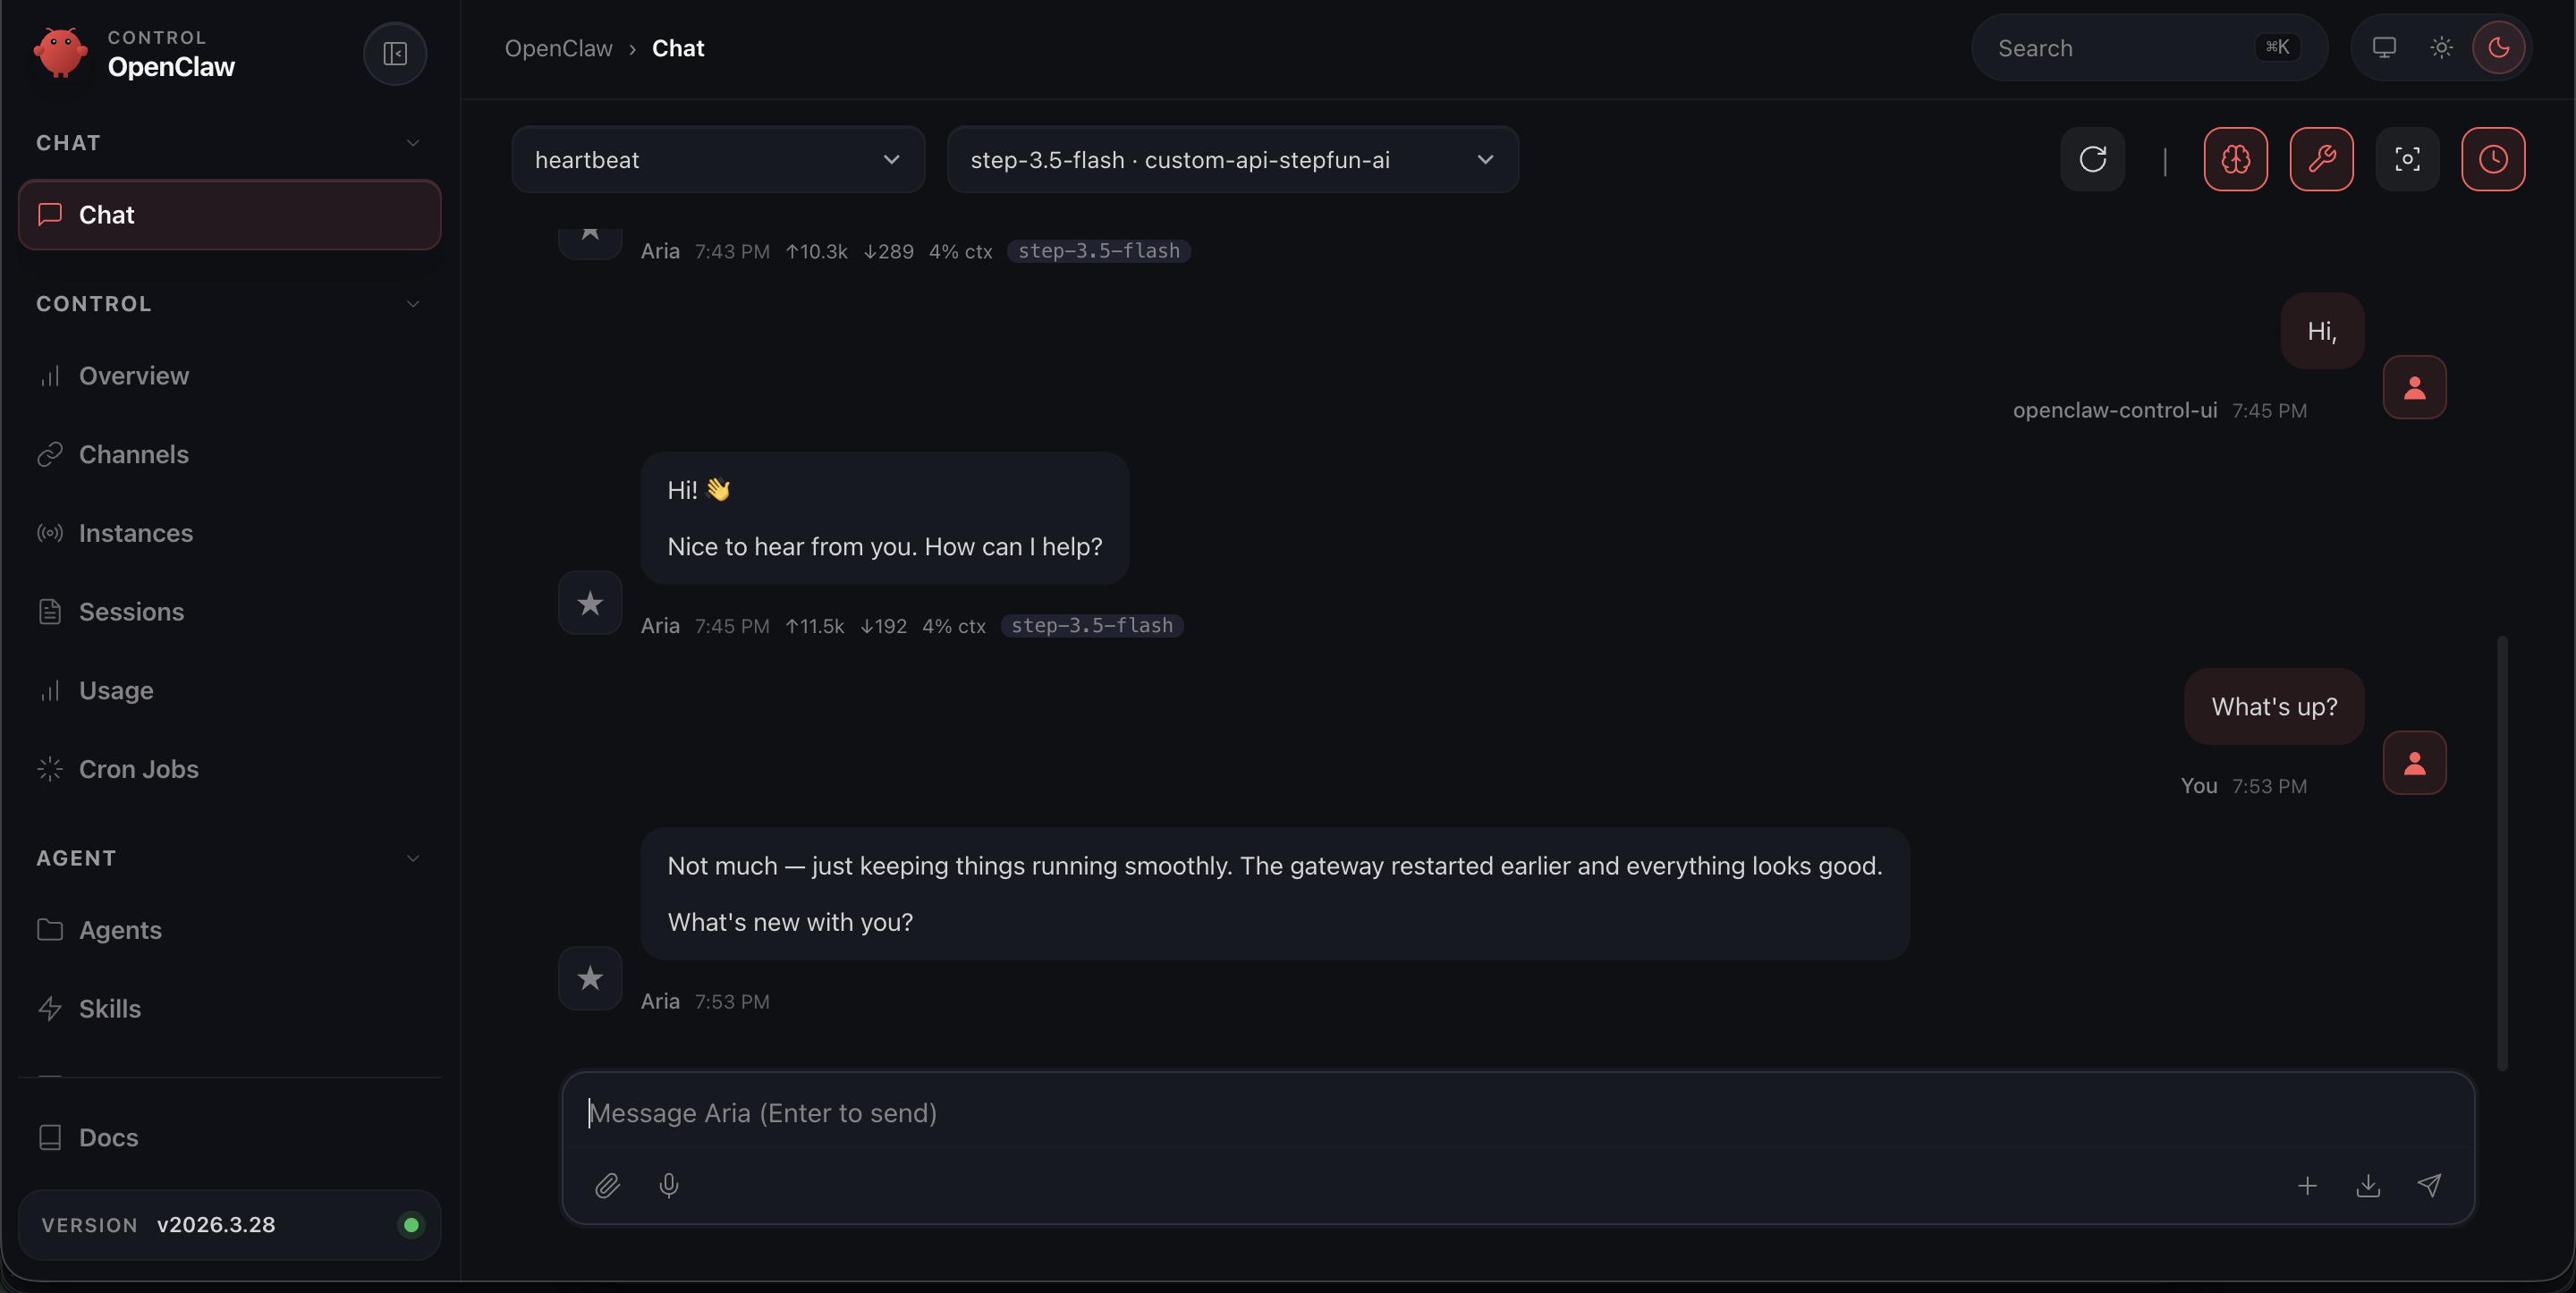The image size is (2576, 1293).
Task: Open the step-3.5-flash model dropdown
Action: point(1231,160)
